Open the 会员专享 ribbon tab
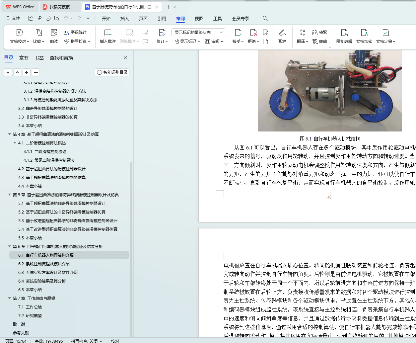416x343 pixels. [x=241, y=19]
